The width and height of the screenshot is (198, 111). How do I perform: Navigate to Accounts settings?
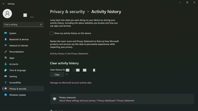click(14, 64)
